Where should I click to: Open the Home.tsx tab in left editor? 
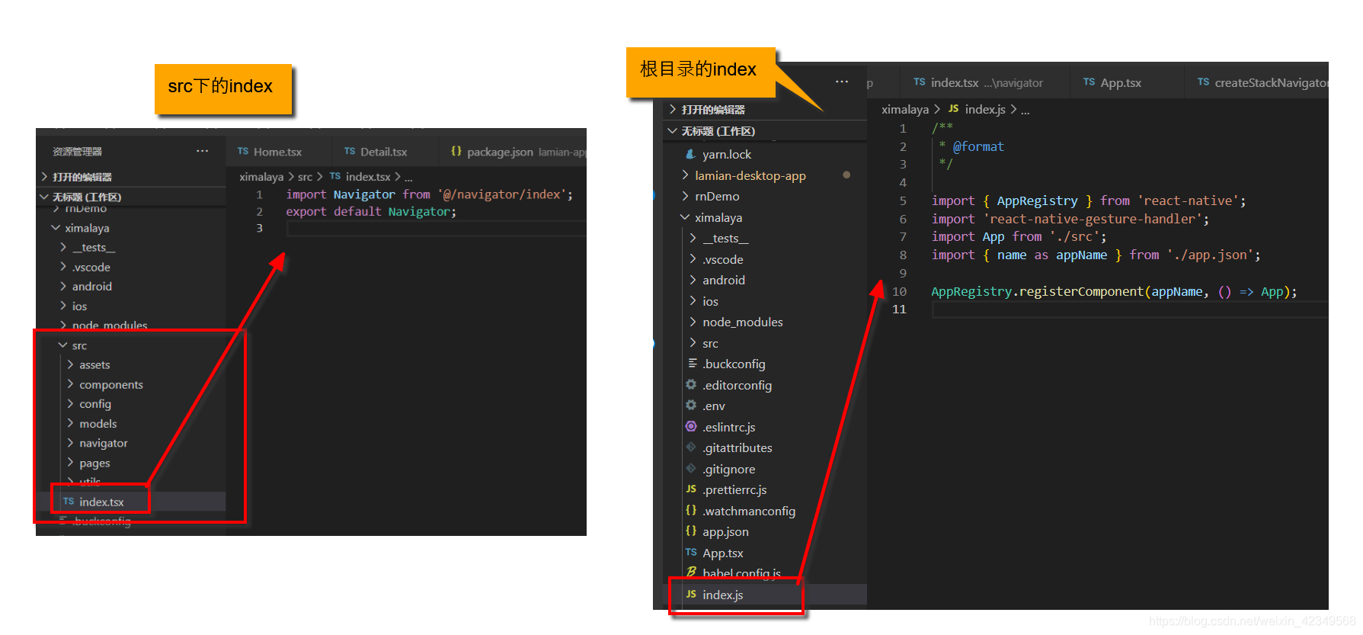(270, 152)
